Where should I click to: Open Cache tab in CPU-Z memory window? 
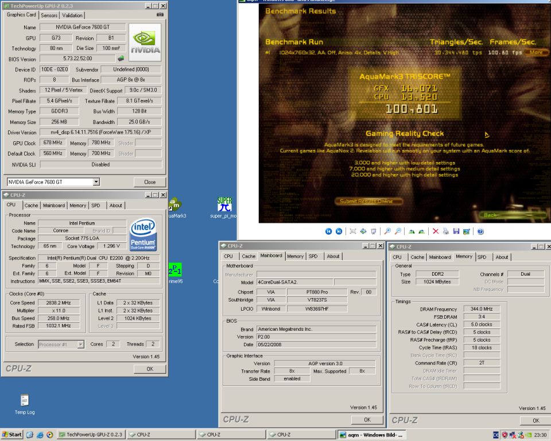click(417, 257)
